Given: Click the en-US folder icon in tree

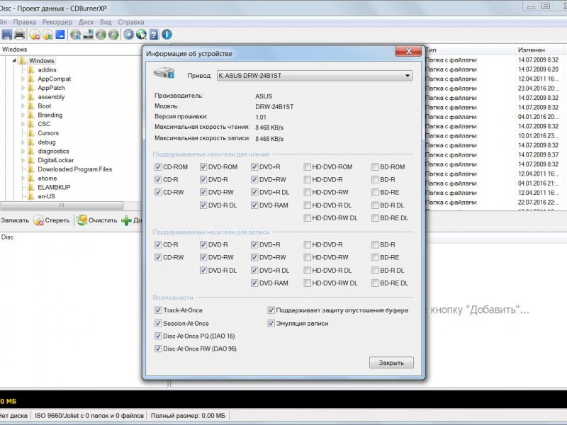Looking at the screenshot, I should tap(31, 196).
